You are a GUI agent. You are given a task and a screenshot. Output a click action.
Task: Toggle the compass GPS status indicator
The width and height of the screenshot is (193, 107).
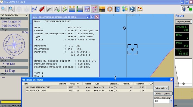[187, 9]
